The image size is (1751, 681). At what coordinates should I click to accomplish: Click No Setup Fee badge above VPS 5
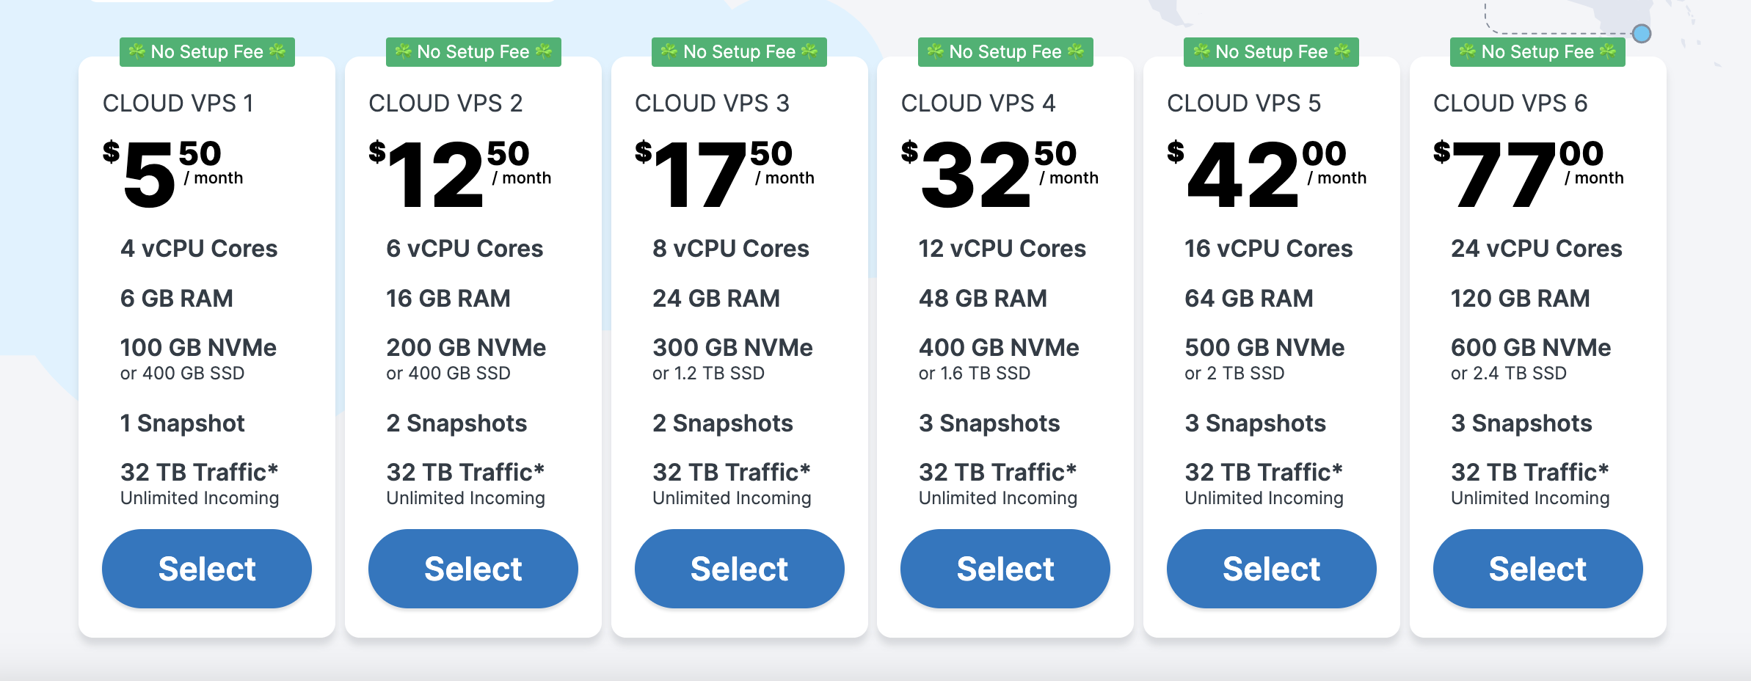tap(1271, 52)
